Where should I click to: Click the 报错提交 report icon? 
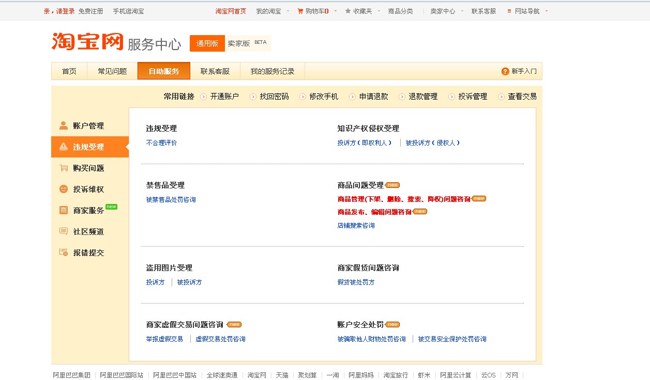(x=64, y=252)
